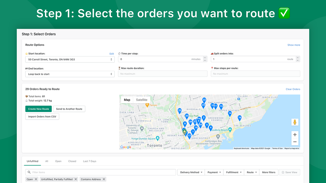Viewport: 326px width, 183px height.
Task: Click Yonge-Dundas Square map marker
Action: tap(158, 138)
